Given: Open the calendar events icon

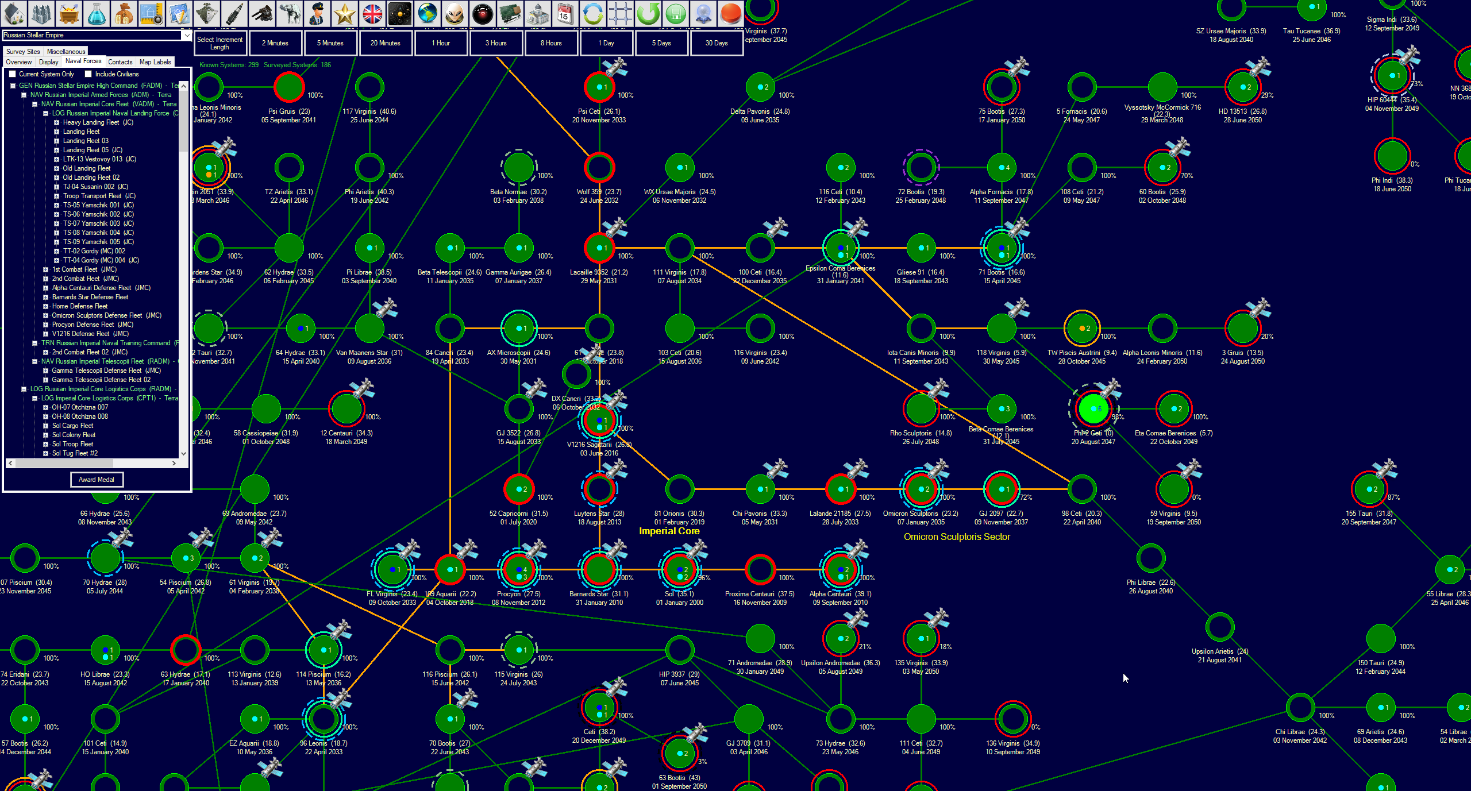Looking at the screenshot, I should click(565, 13).
